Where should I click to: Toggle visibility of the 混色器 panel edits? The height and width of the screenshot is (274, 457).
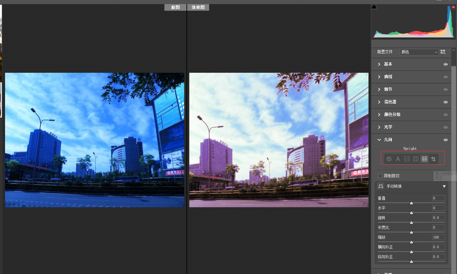tap(445, 102)
